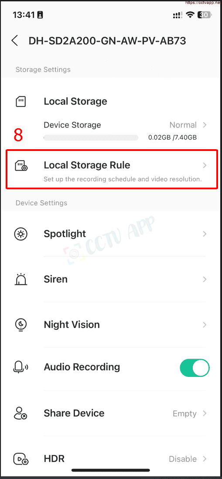Tap the Local Storage Rule icon

[21, 166]
